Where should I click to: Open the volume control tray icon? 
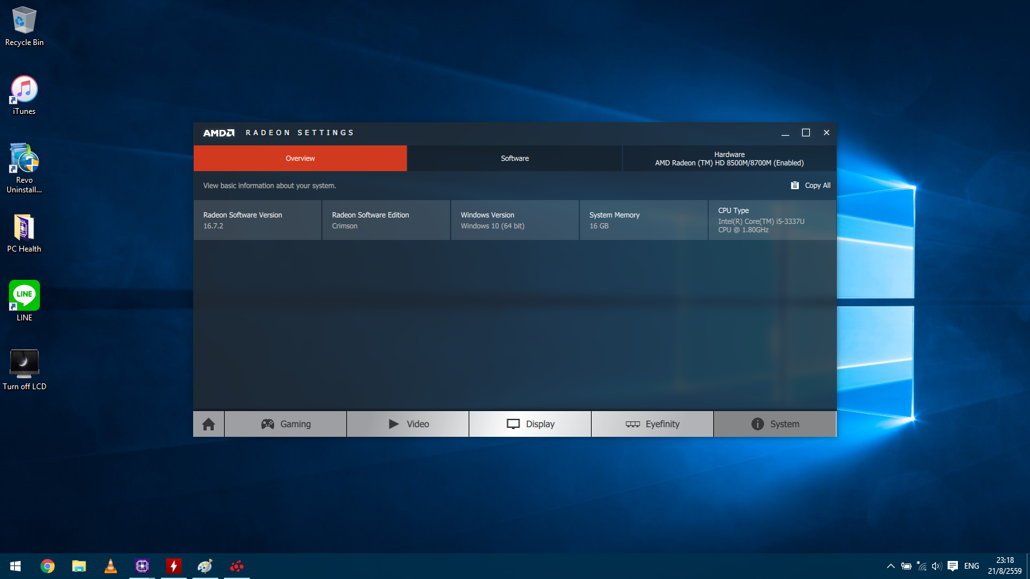[x=937, y=566]
